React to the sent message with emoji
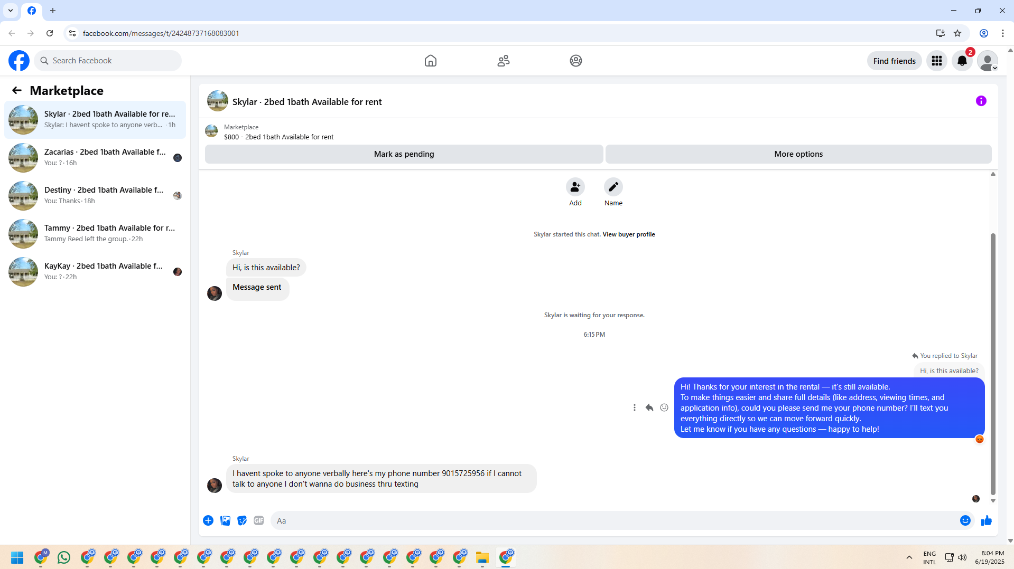Screen dimensions: 1014x569 pos(664,407)
